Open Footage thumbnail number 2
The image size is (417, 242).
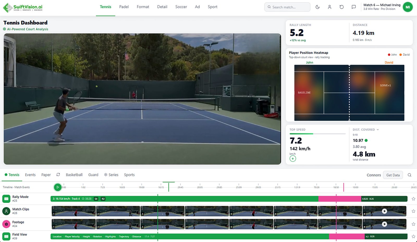click(x=118, y=224)
